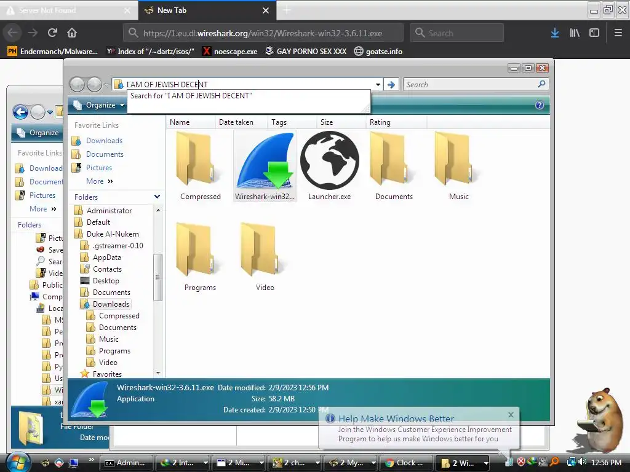Open the 2 Int... taskbar group dropdown
The height and width of the screenshot is (472, 630).
coord(205,463)
